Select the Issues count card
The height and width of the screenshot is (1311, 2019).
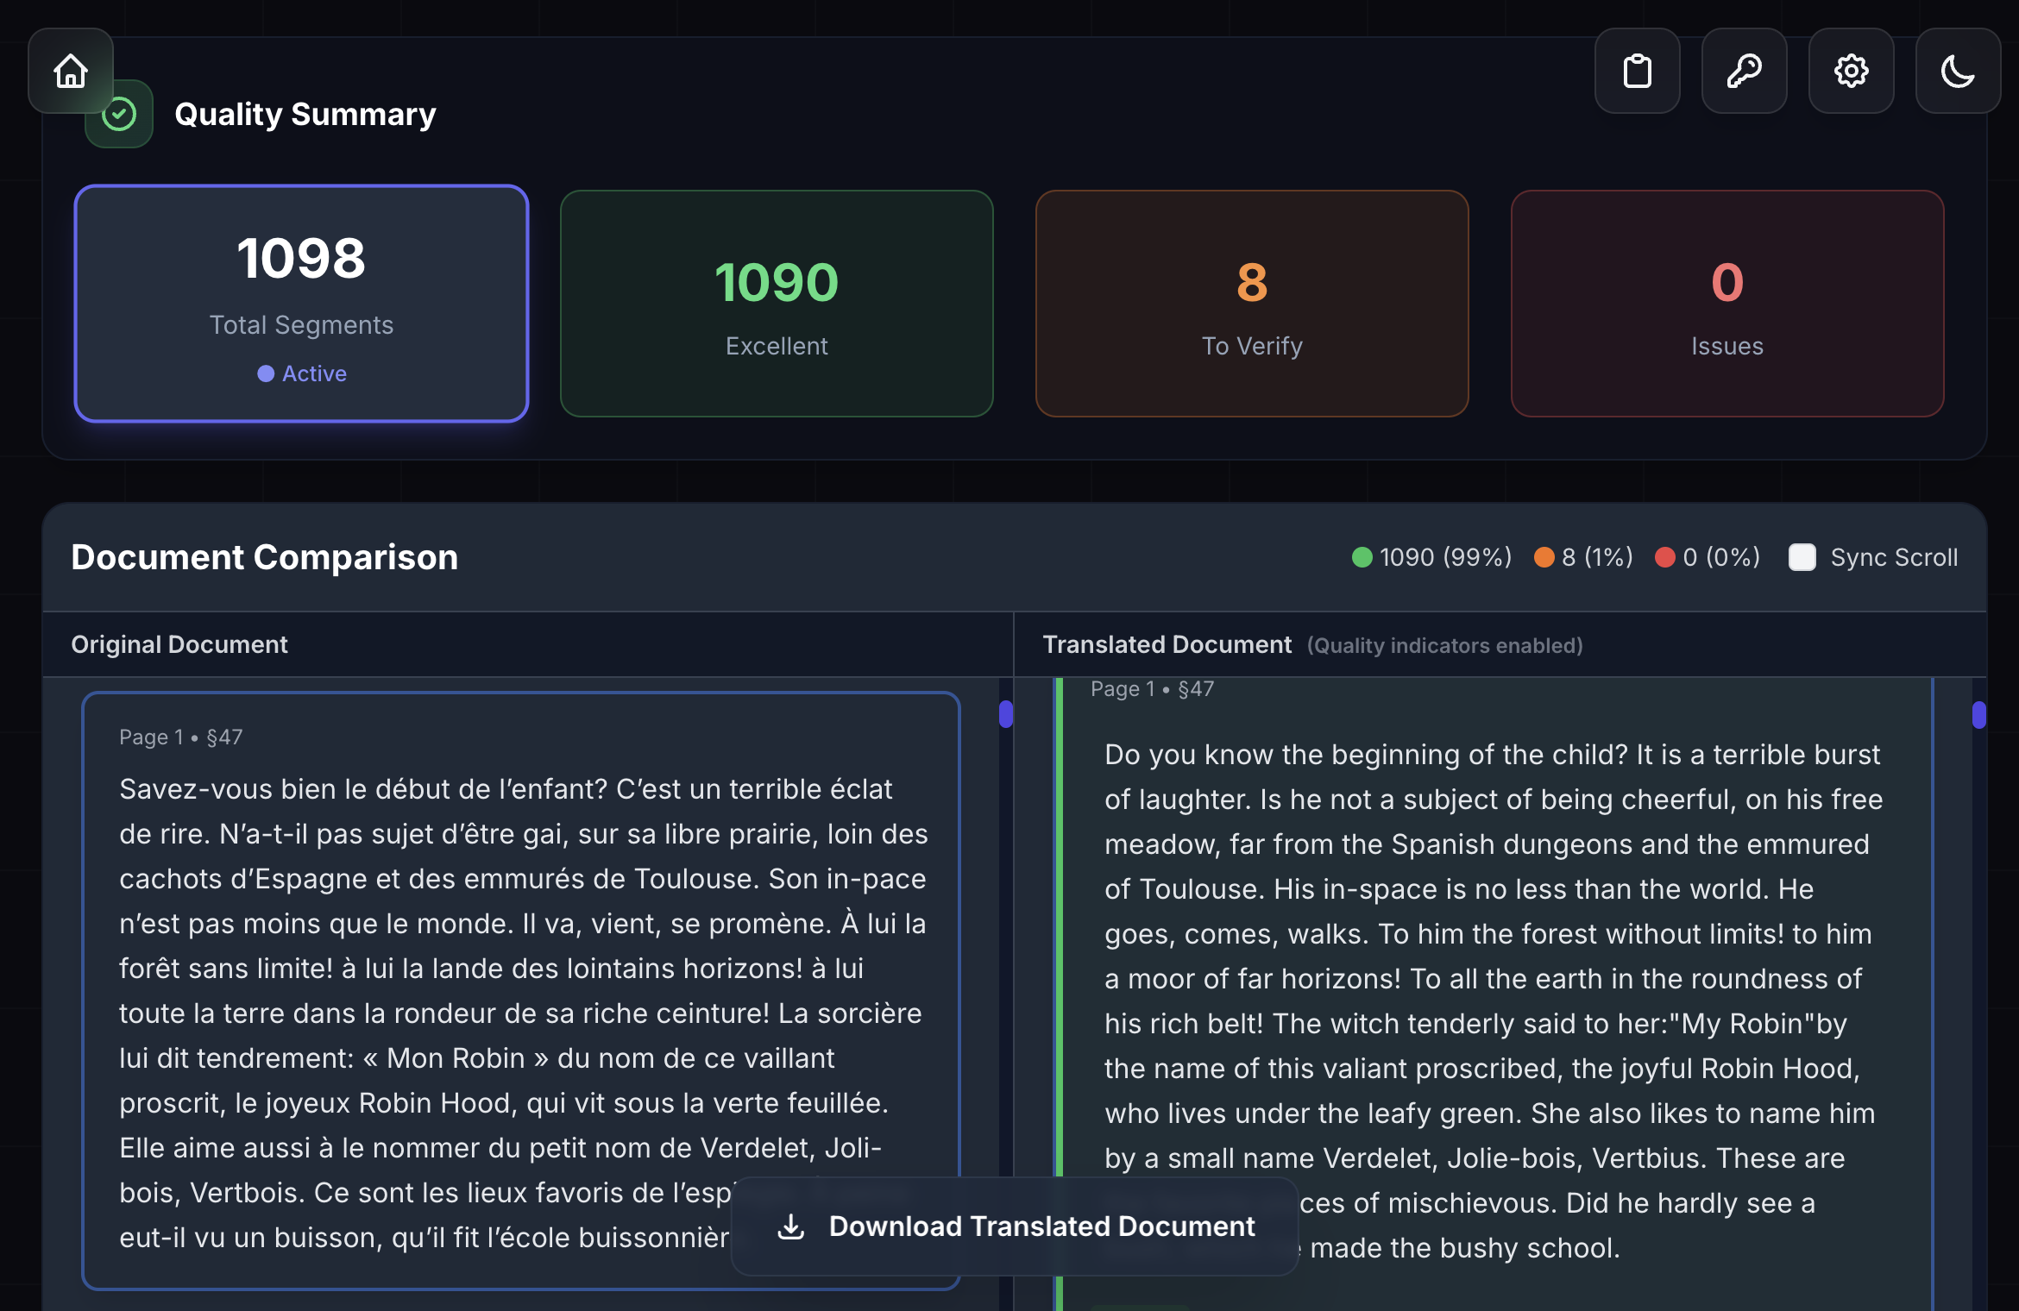click(1727, 303)
